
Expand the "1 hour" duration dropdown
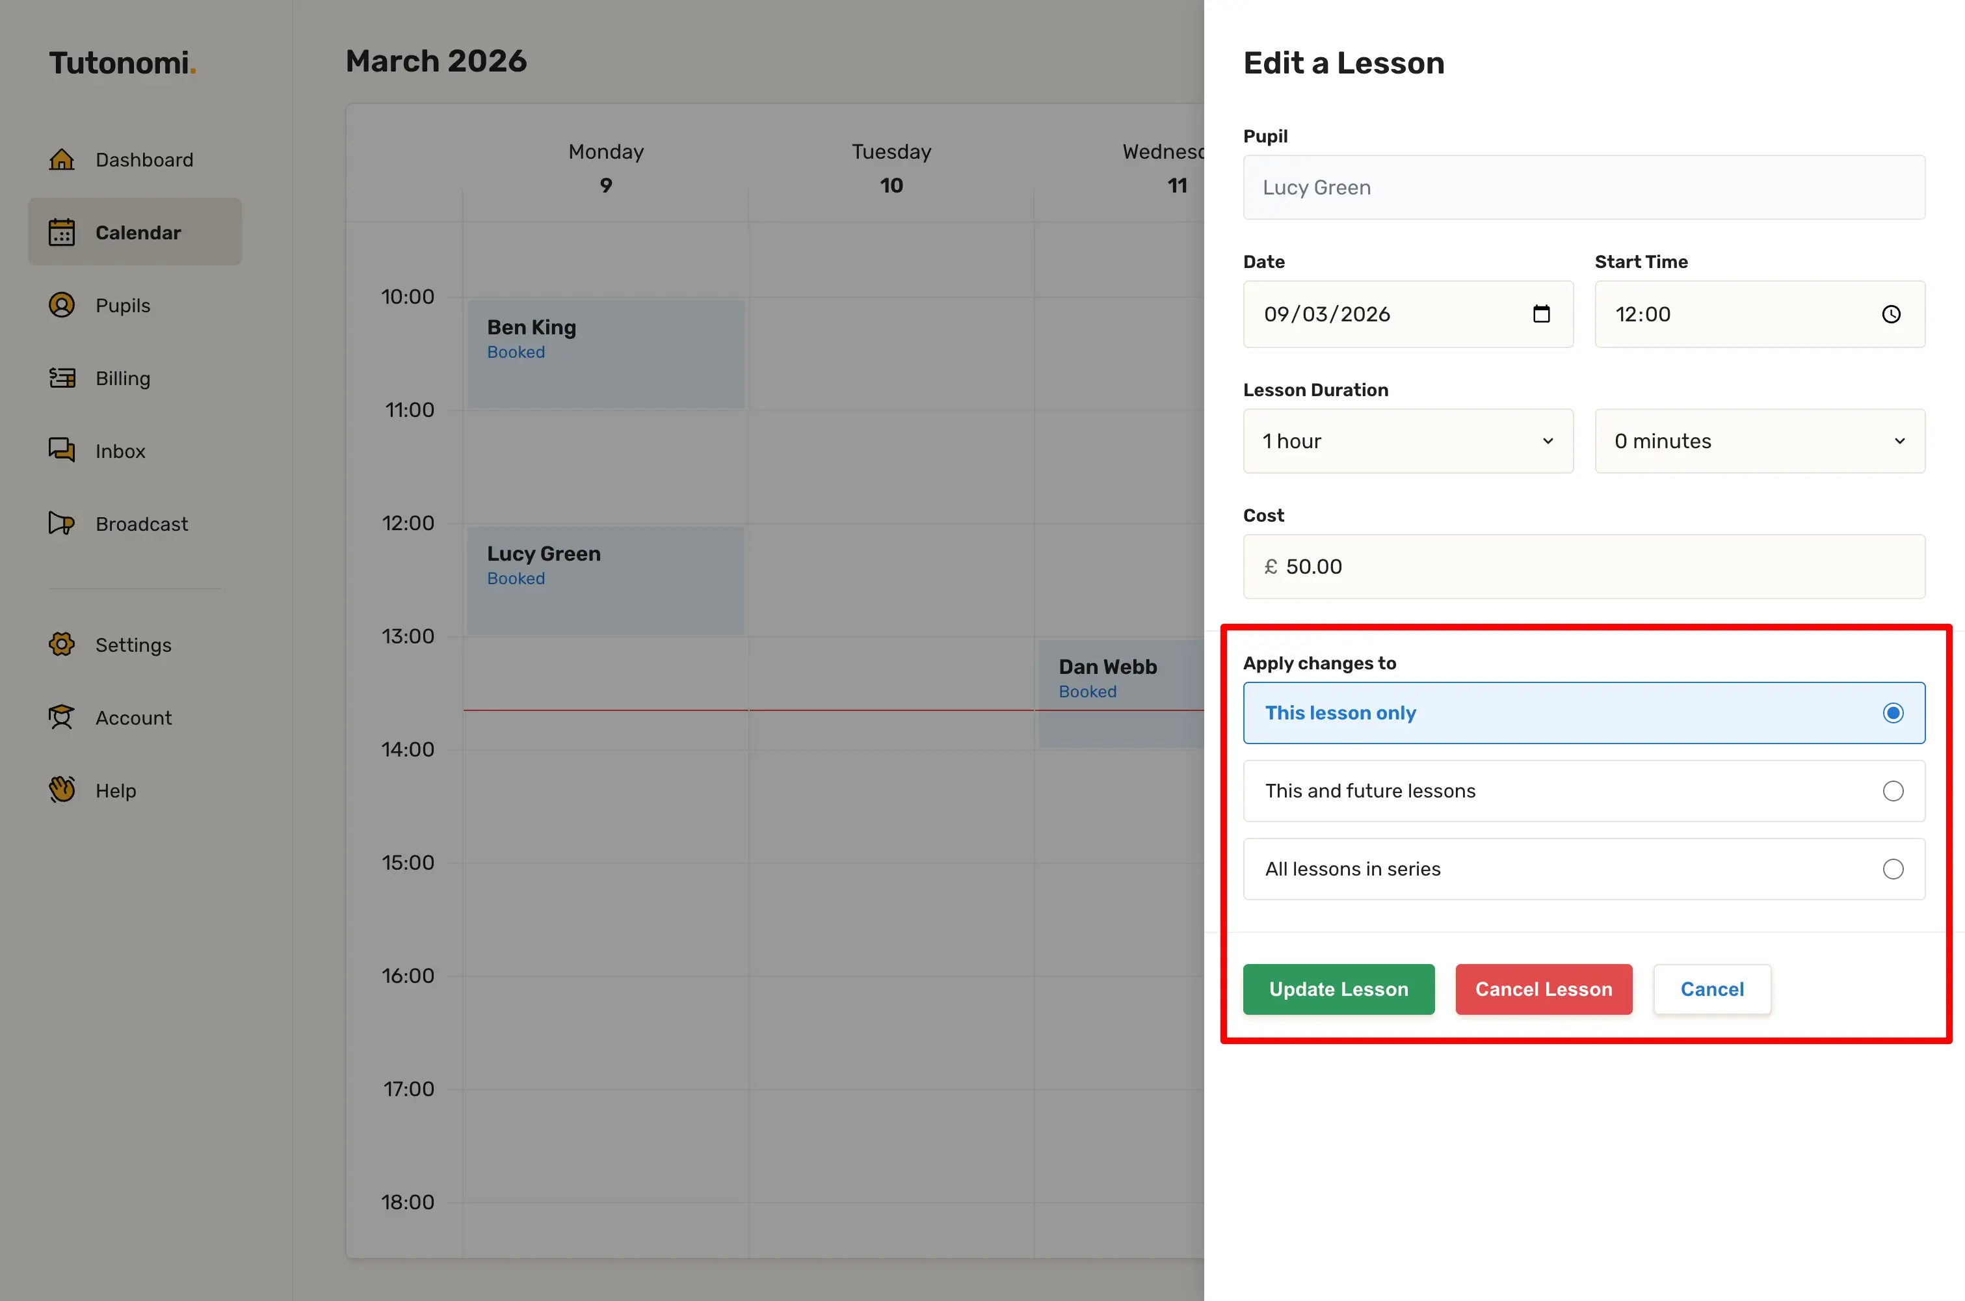point(1408,442)
